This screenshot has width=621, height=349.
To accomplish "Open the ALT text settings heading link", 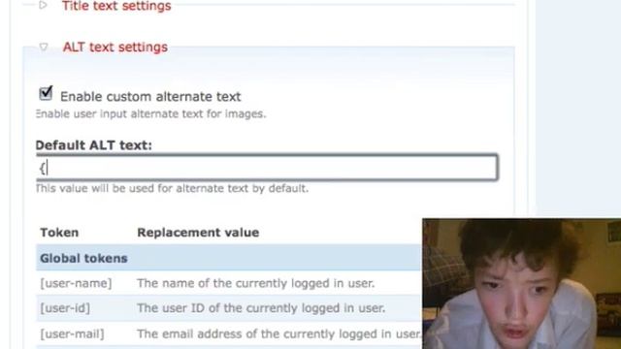I will 115,48.
